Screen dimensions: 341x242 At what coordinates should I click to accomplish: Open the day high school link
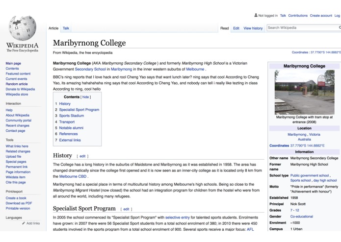tap(325, 180)
